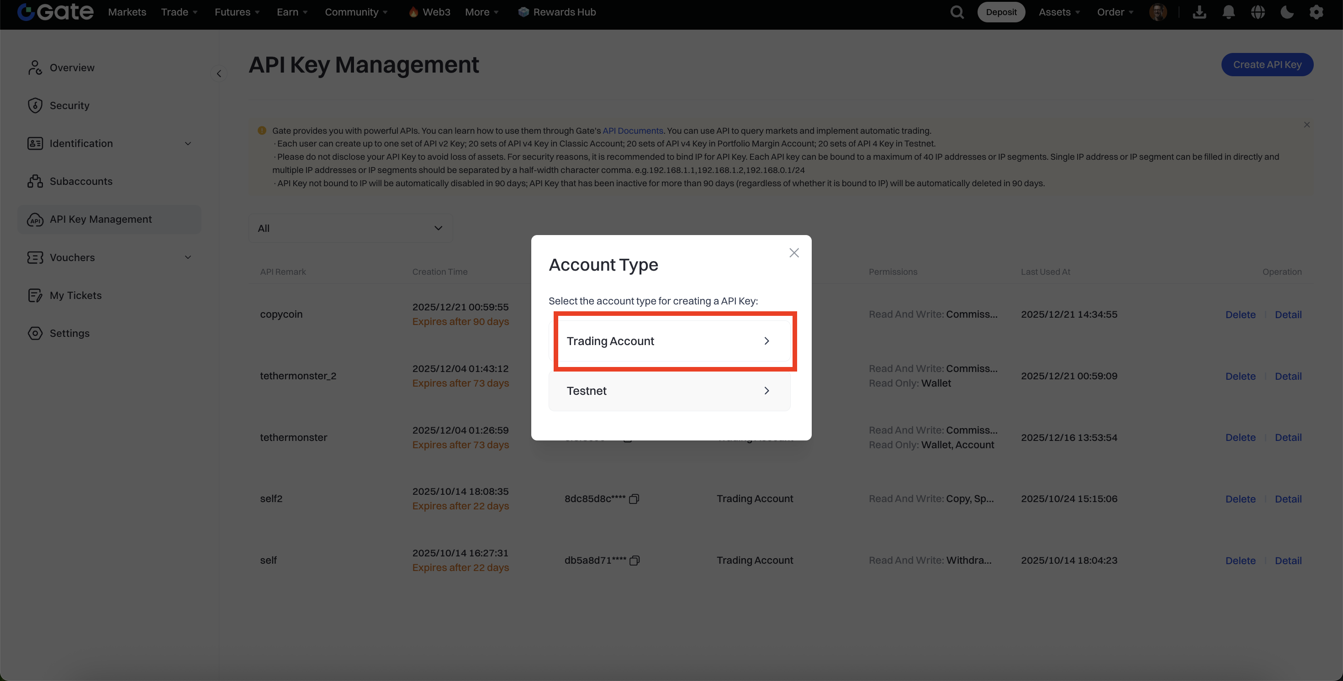Open your profile avatar
Image resolution: width=1343 pixels, height=681 pixels.
pyautogui.click(x=1158, y=11)
